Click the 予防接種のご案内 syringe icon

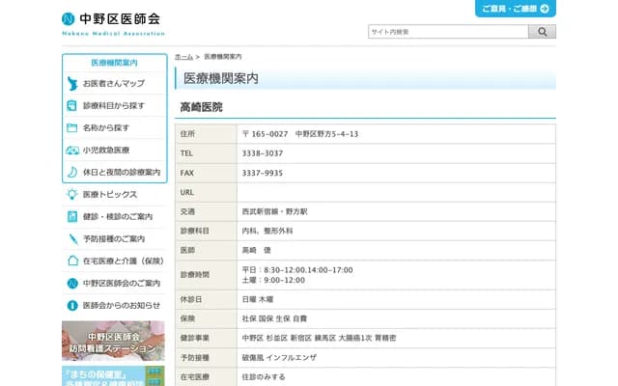[72, 238]
